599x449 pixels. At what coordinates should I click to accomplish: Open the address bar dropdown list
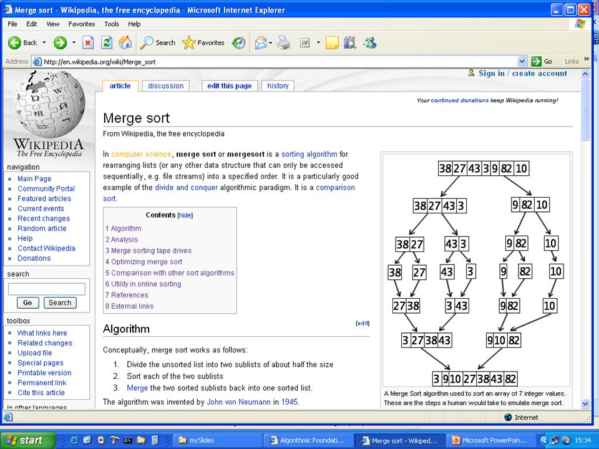click(x=522, y=61)
